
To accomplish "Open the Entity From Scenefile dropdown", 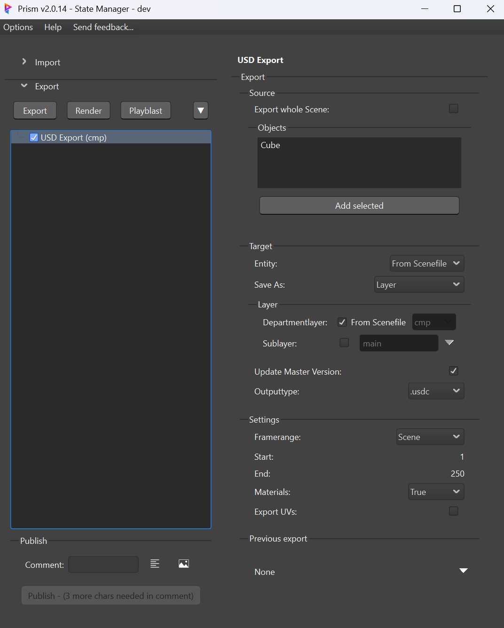I will (x=427, y=263).
